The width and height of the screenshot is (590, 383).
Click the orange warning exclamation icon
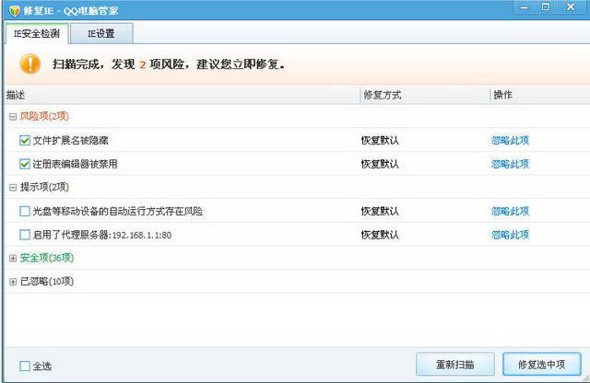pos(30,64)
